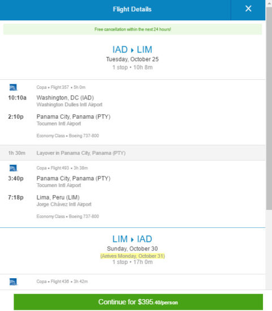The image size is (272, 311).
Task: Click Copa logo next to Flight 493
Action: tap(14, 168)
